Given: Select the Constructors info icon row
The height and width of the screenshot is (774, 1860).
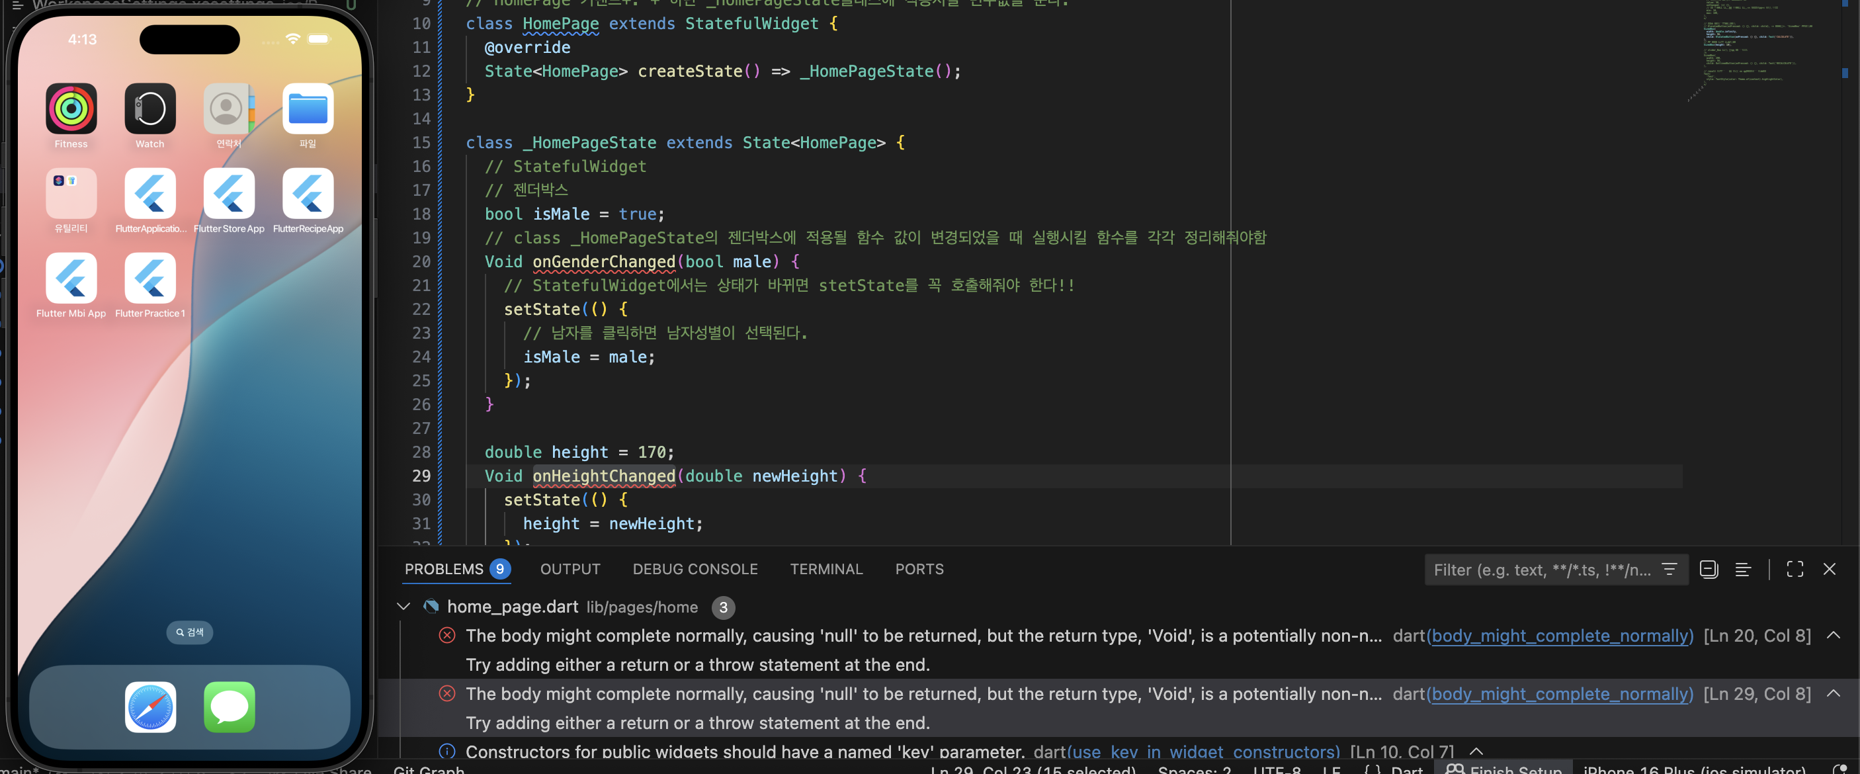Looking at the screenshot, I should tap(448, 752).
